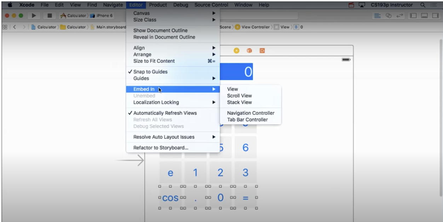Expand the Size Class submenu
The image size is (443, 222).
(x=173, y=20)
